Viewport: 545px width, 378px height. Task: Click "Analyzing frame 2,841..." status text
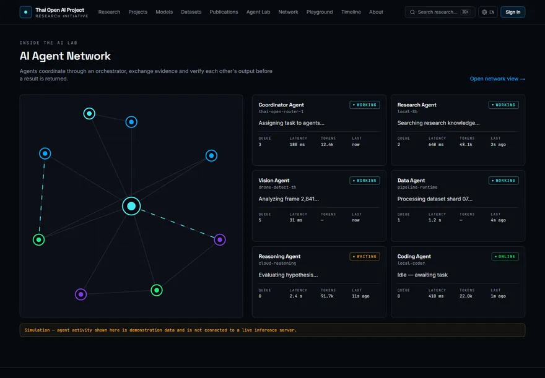click(289, 199)
